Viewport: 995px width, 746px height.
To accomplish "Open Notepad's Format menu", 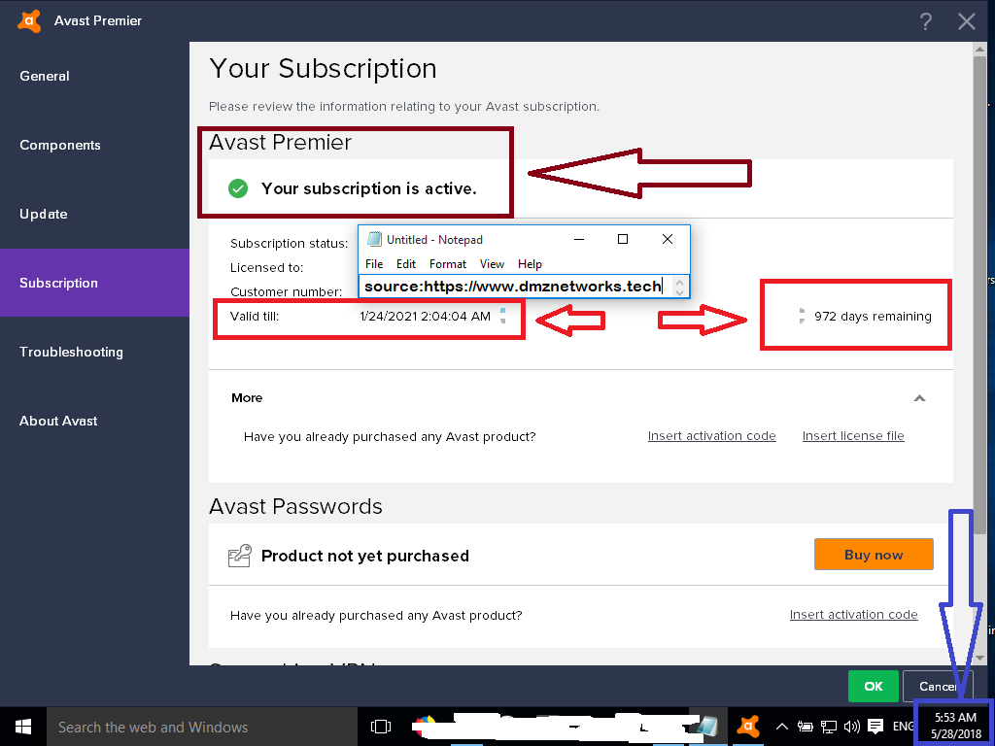I will (448, 264).
